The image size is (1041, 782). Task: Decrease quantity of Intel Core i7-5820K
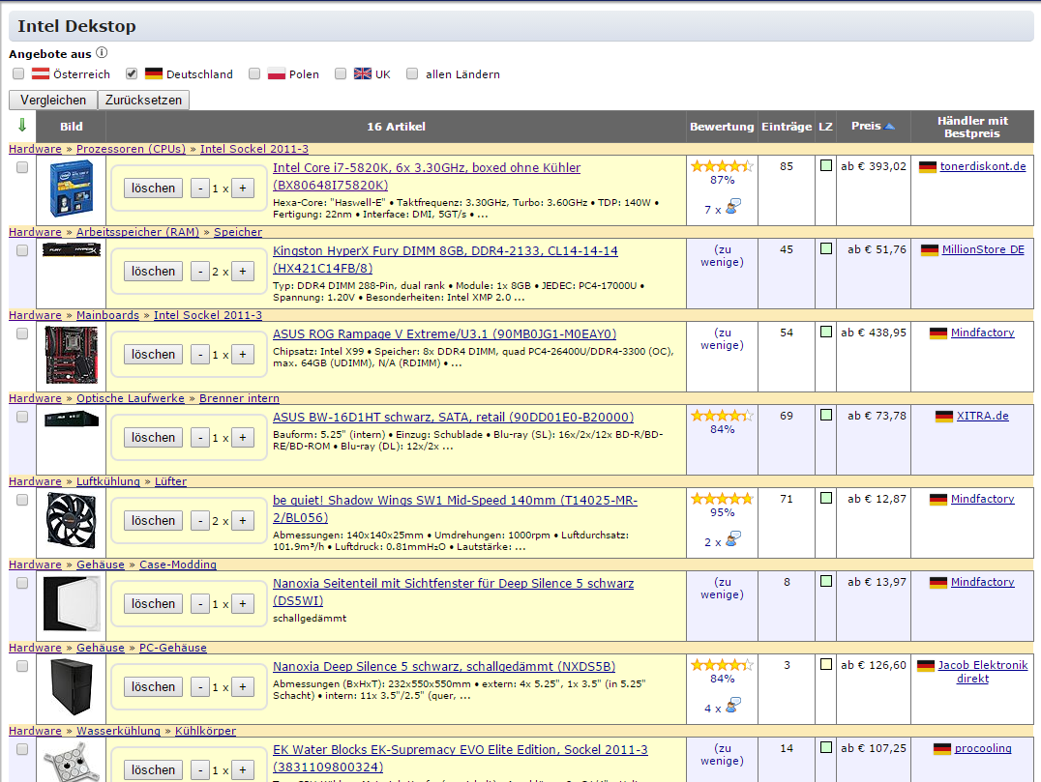pos(200,188)
